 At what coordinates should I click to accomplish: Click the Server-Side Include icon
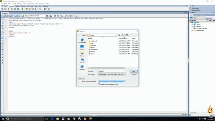(30, 9)
